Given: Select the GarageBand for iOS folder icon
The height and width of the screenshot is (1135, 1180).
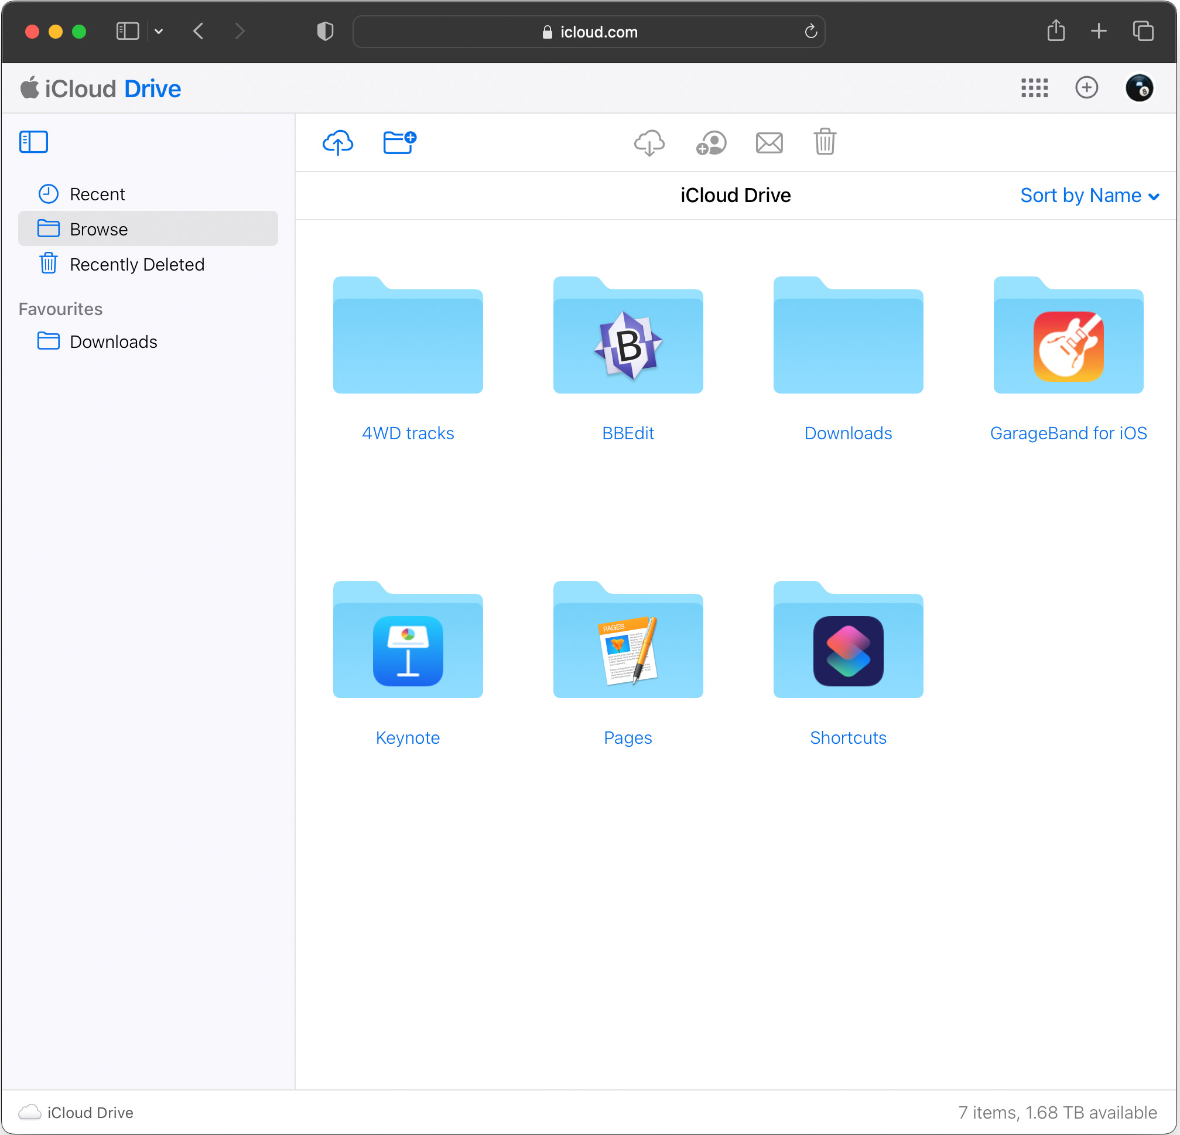Looking at the screenshot, I should (x=1068, y=336).
